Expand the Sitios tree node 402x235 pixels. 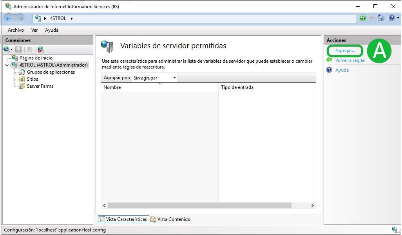14,80
